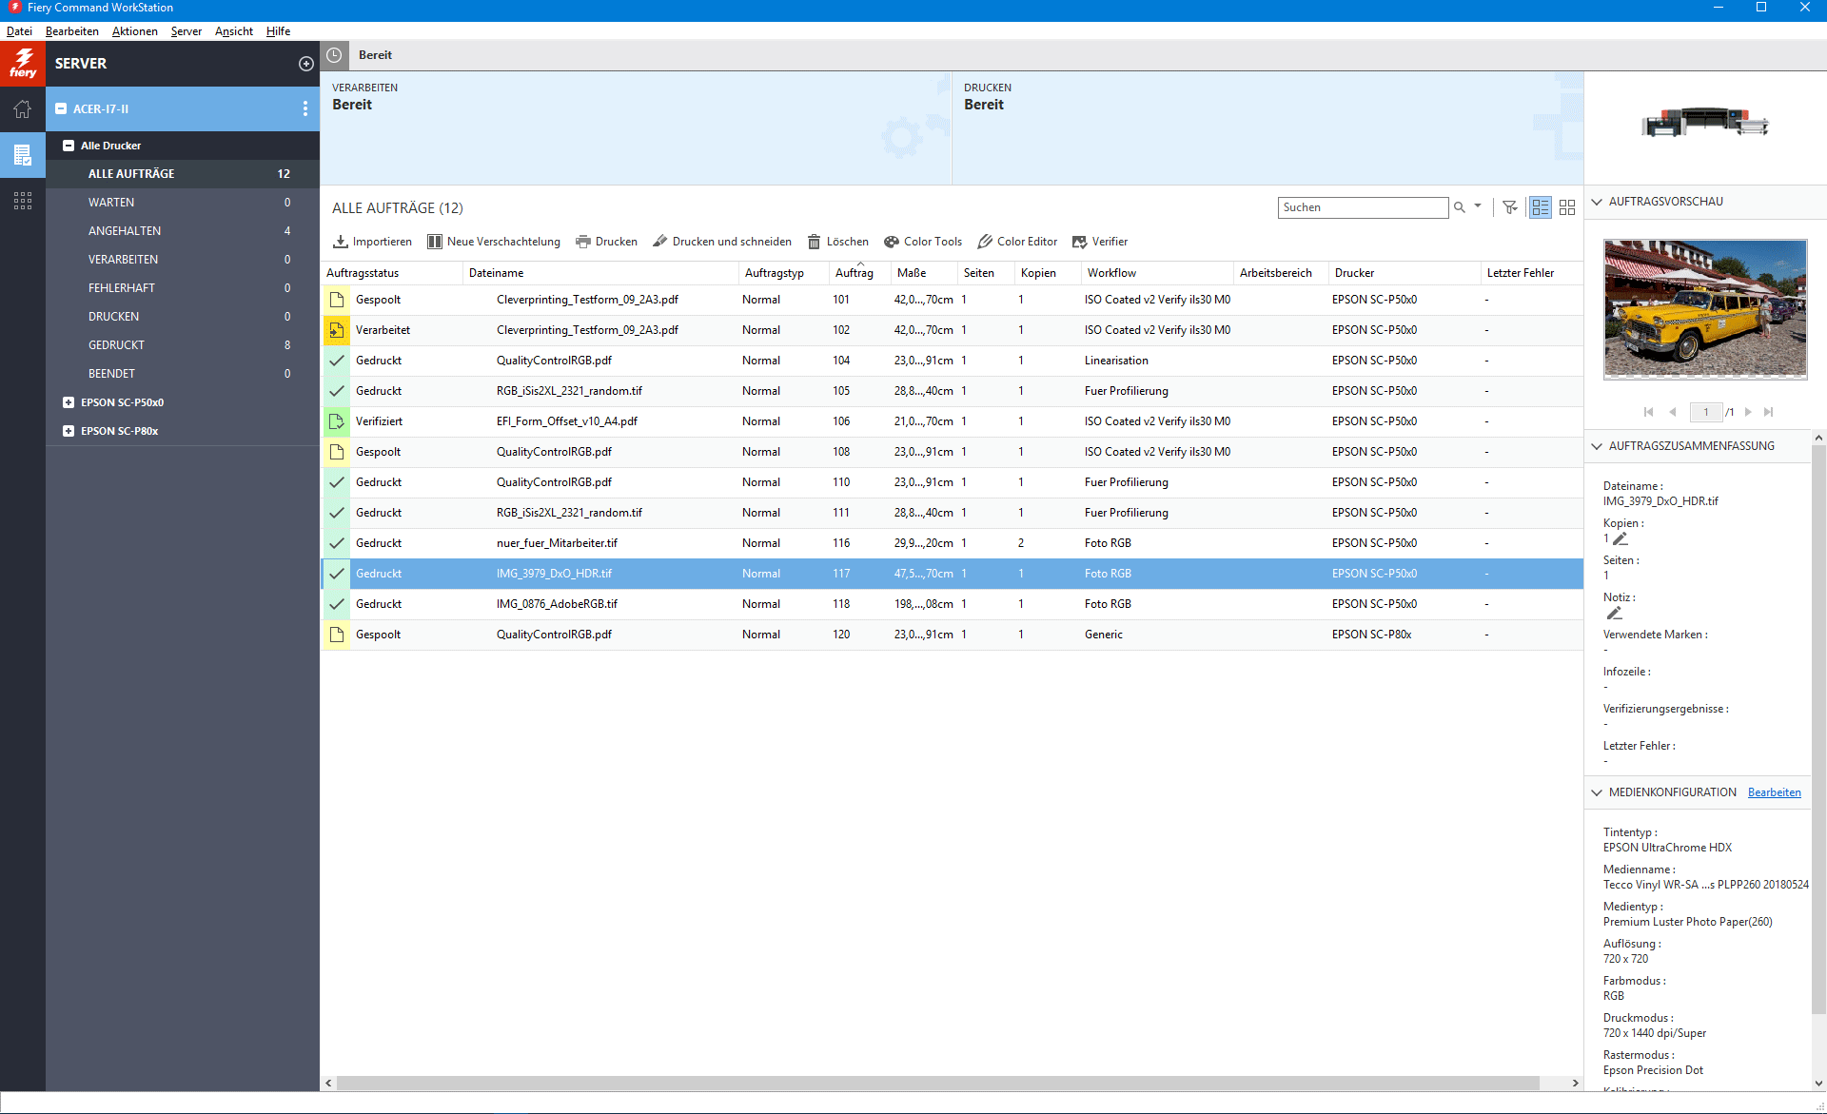Click the Bearbeiten link for Medienkonfiguration
Image resolution: width=1827 pixels, height=1114 pixels.
pyautogui.click(x=1774, y=792)
